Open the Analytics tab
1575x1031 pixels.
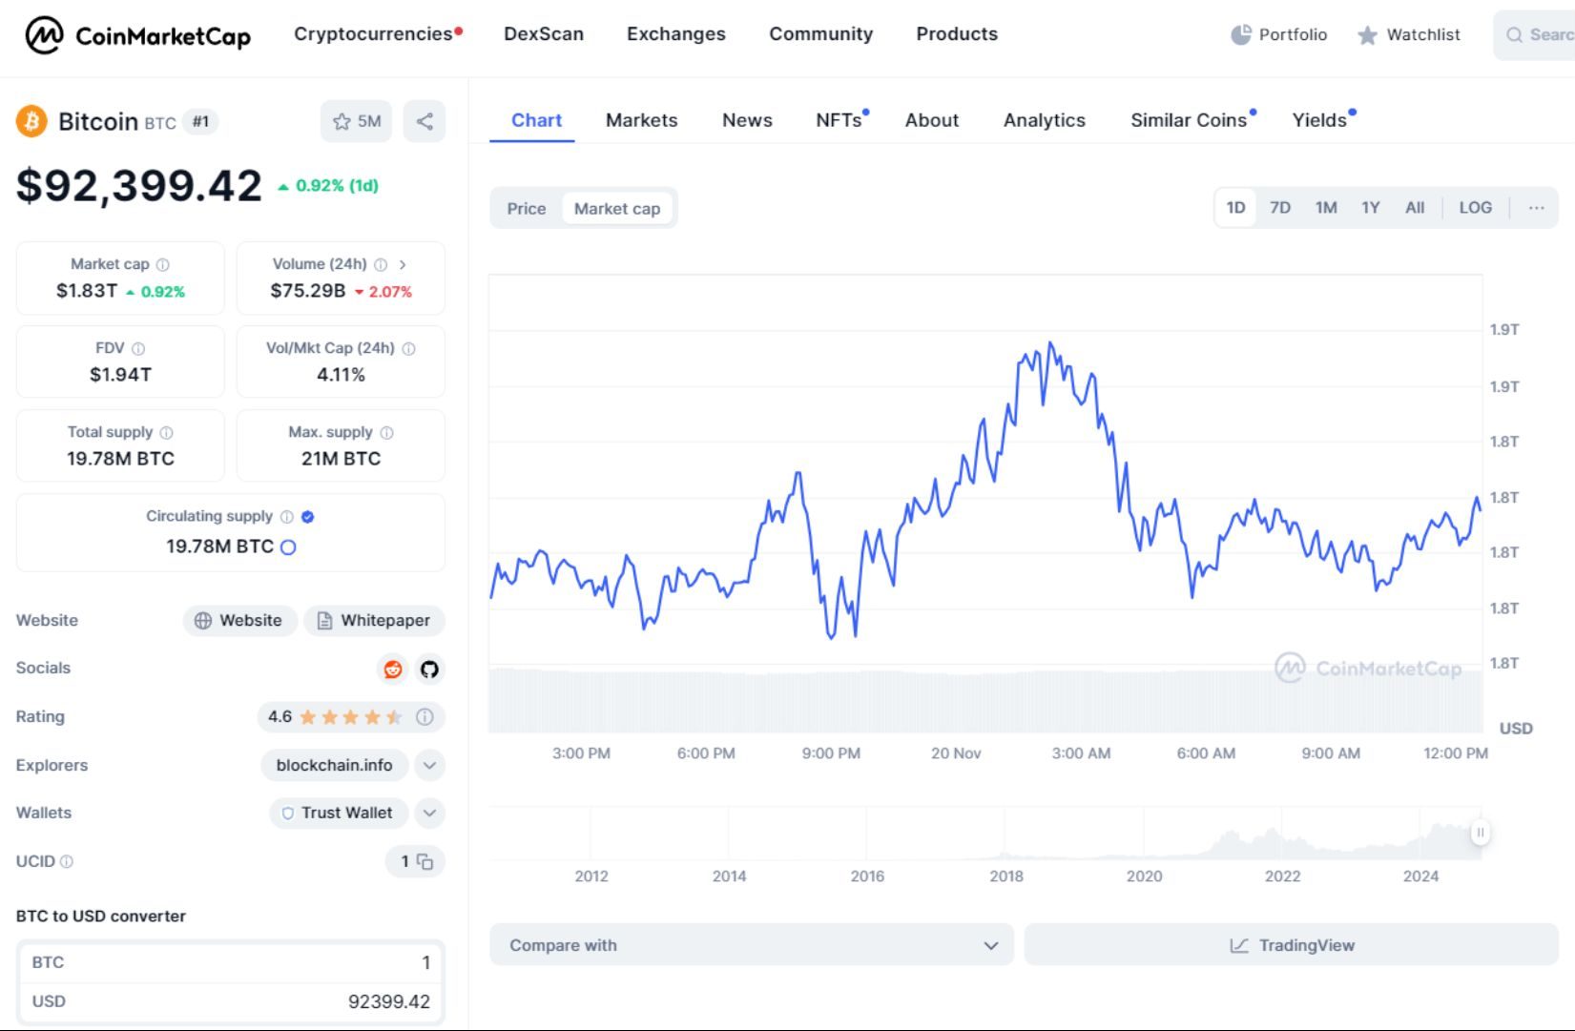click(1043, 120)
